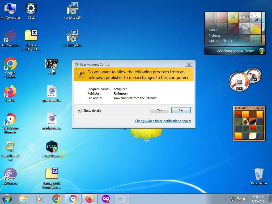The image size is (272, 204).
Task: Select the Tamagotchi Connexion zip folder
Action: [52, 178]
